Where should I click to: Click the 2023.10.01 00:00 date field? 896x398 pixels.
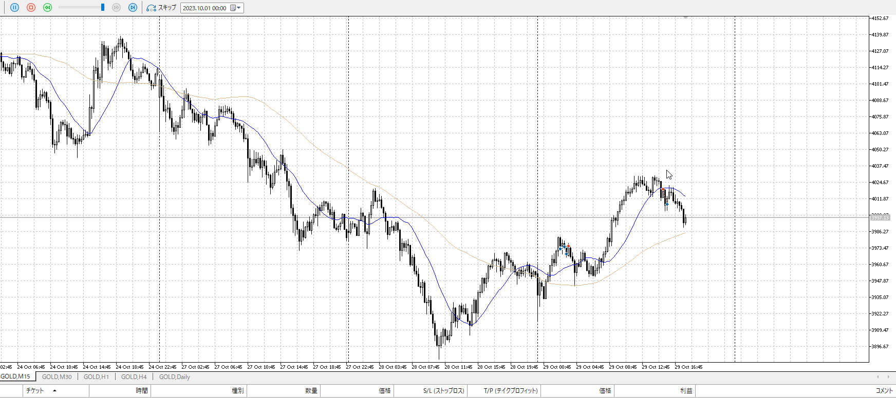coord(204,8)
